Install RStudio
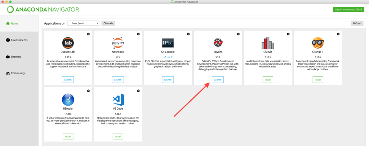 tap(68, 136)
